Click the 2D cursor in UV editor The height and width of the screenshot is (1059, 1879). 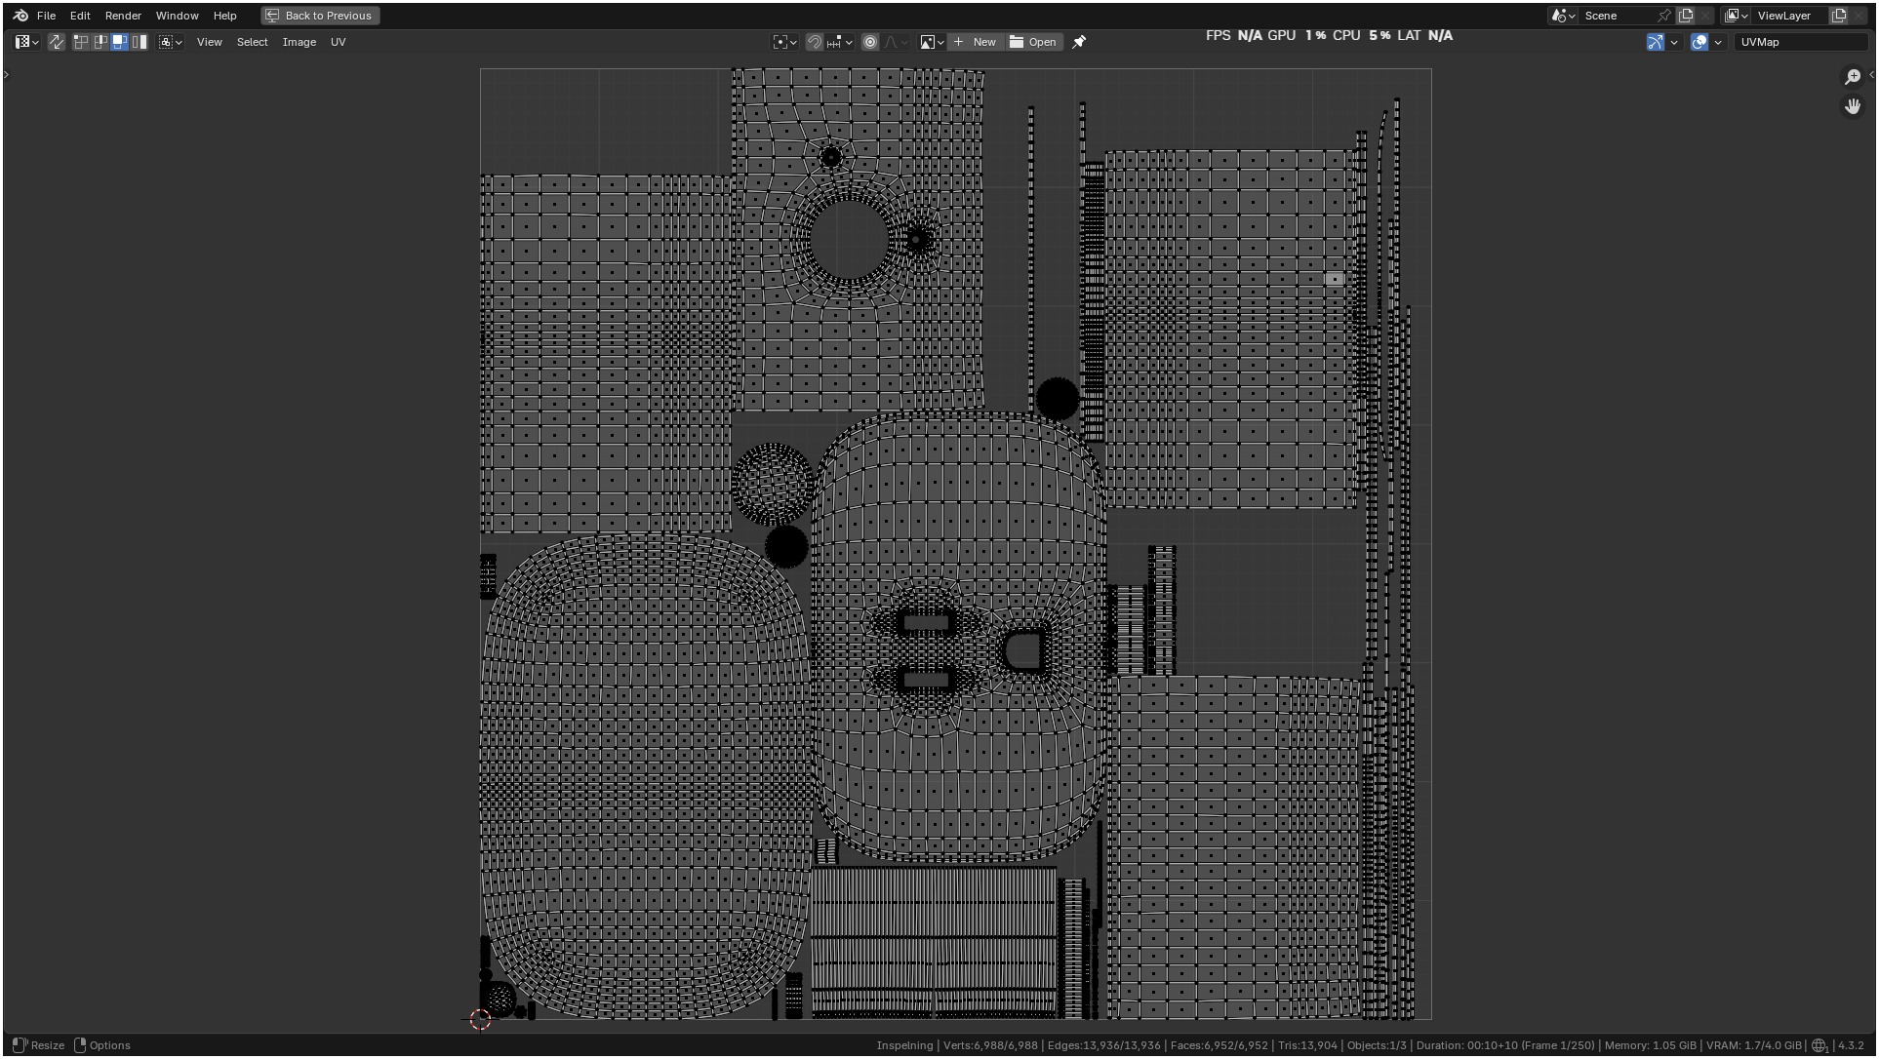click(480, 1019)
